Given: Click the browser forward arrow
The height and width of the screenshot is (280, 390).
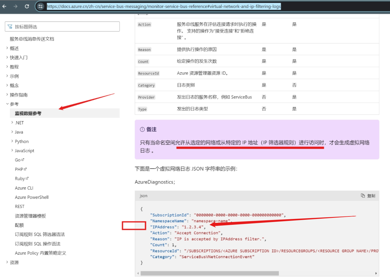Looking at the screenshot, I should point(16,6).
